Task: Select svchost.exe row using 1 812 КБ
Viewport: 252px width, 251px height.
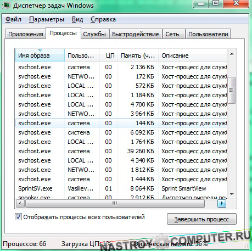Action: coord(121,170)
